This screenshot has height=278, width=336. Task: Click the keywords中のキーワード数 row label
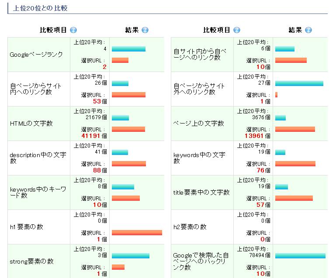point(38,192)
